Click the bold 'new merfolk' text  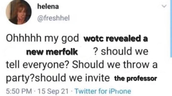(52, 52)
